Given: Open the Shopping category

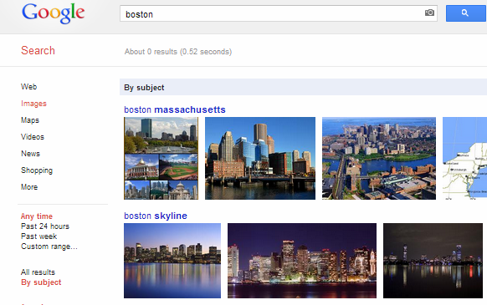Looking at the screenshot, I should [x=37, y=170].
